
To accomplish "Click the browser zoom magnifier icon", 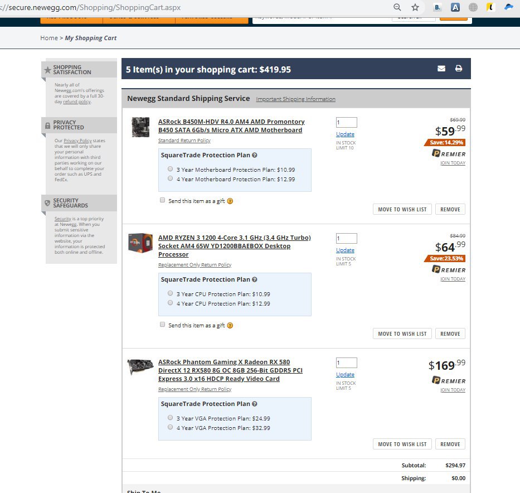I will 397,7.
